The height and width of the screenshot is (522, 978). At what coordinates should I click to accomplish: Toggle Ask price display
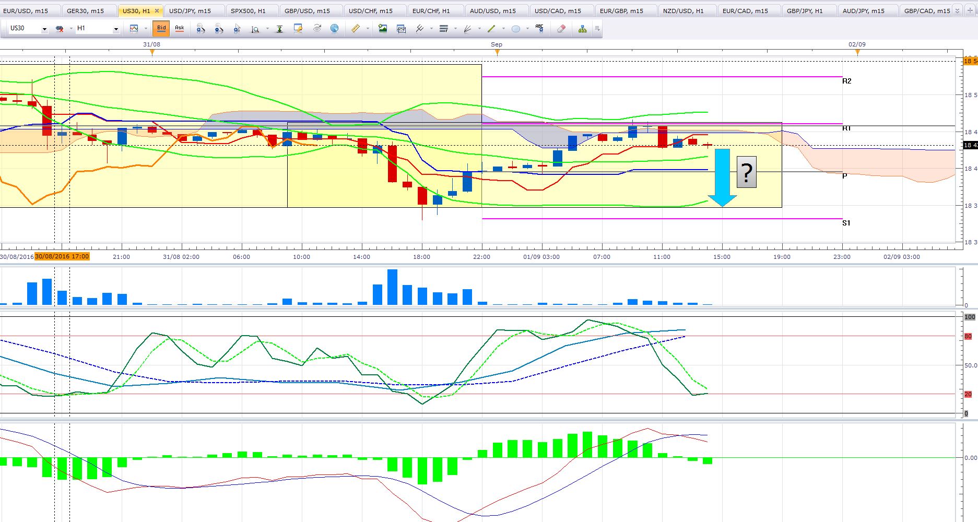[179, 28]
